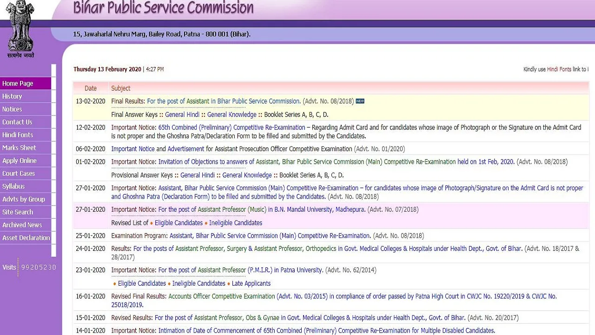The height and width of the screenshot is (335, 595).
Task: Open Provisional Answer Keys General Knowledge link
Action: click(247, 175)
